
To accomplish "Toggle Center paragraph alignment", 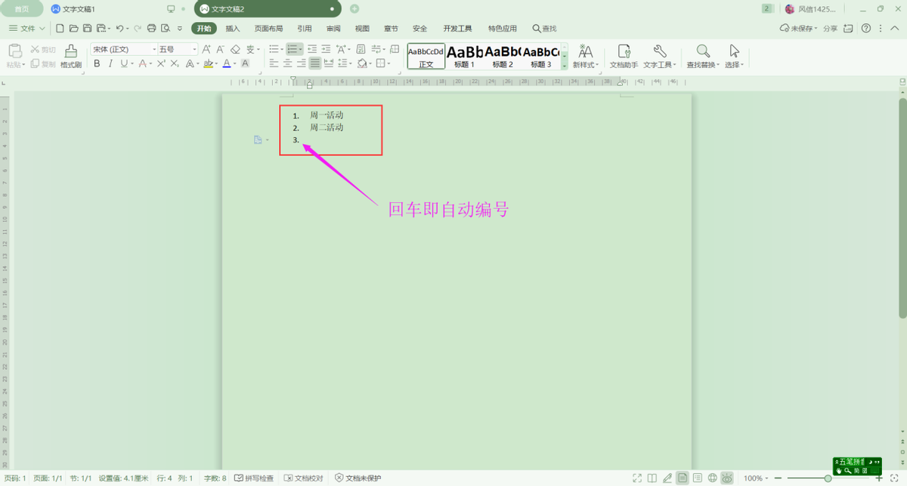I will [287, 64].
